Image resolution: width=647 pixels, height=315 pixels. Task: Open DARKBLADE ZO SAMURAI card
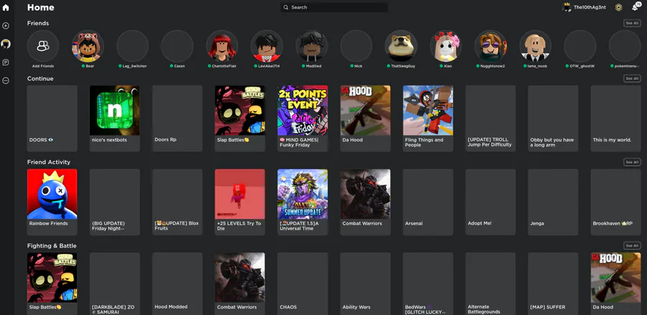[115, 284]
